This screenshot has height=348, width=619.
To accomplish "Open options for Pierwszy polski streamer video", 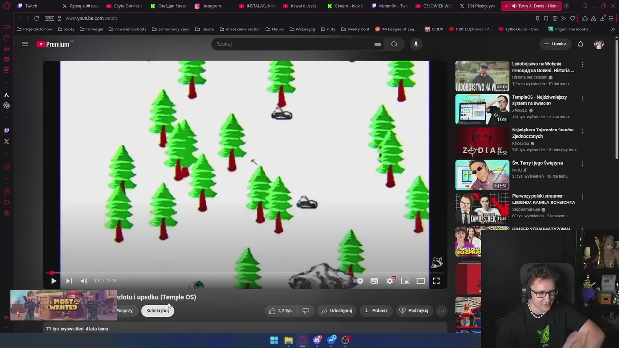I will 582,197.
